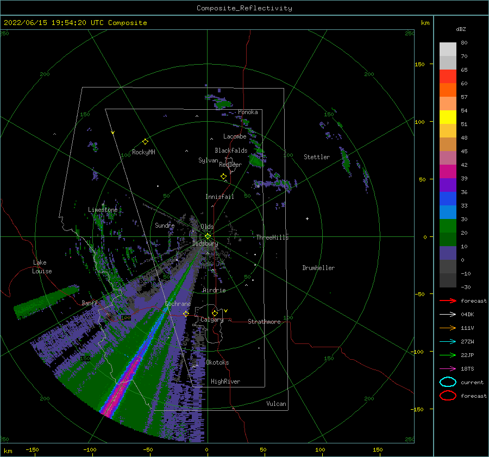Viewport: 489px width, 457px height.
Task: Click the red forecast arrow in legend
Action: (448, 301)
